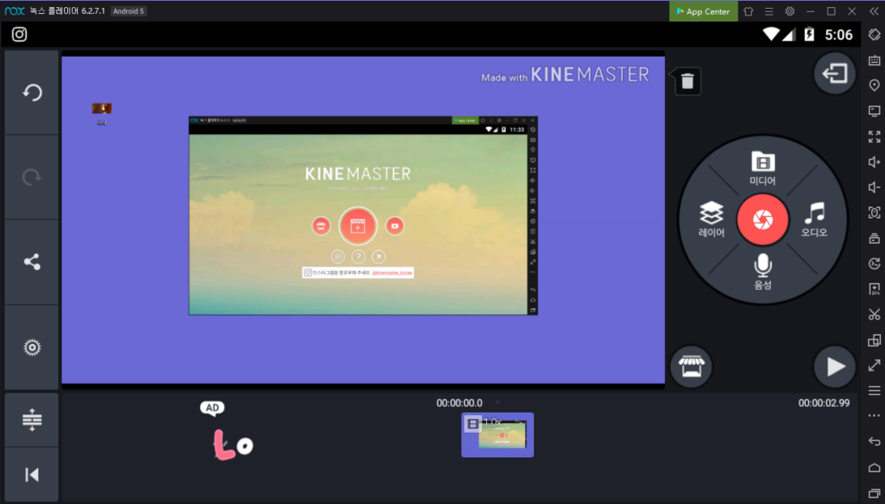Click the AD speech bubble
This screenshot has height=504, width=885.
pyautogui.click(x=212, y=408)
